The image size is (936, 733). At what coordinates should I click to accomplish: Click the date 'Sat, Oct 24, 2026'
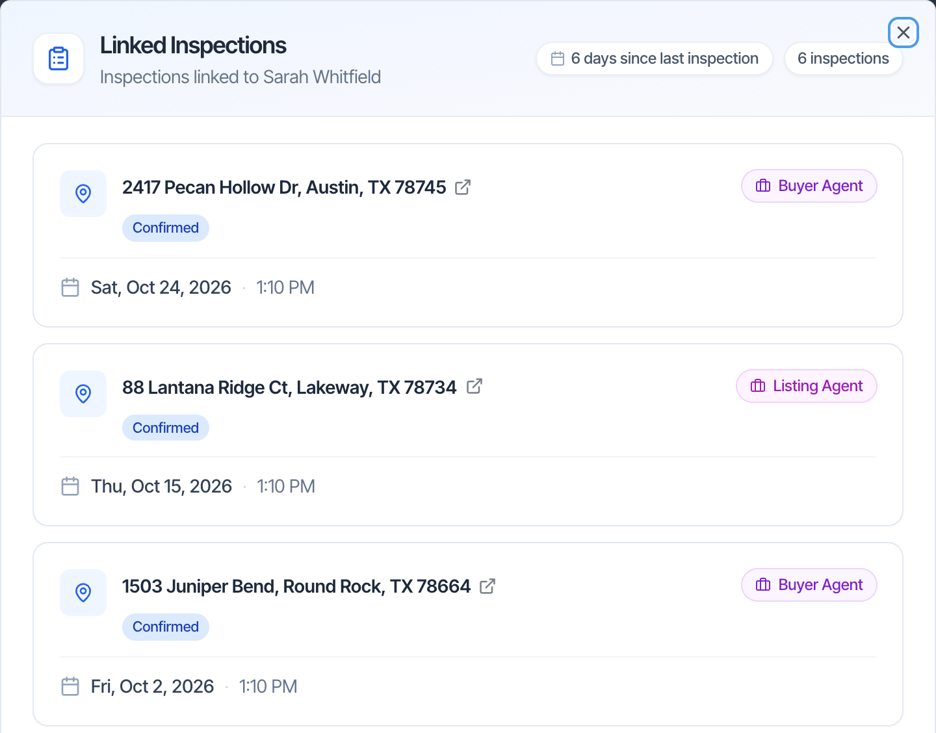[x=161, y=287]
